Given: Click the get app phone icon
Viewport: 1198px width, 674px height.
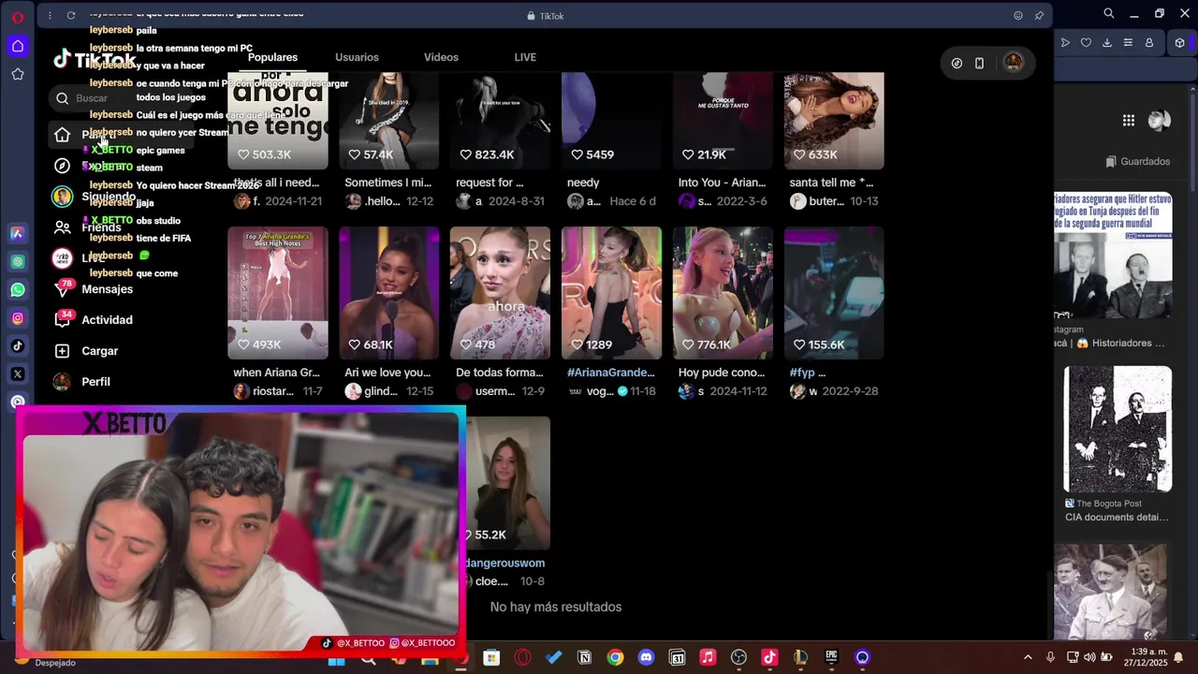Looking at the screenshot, I should [979, 64].
